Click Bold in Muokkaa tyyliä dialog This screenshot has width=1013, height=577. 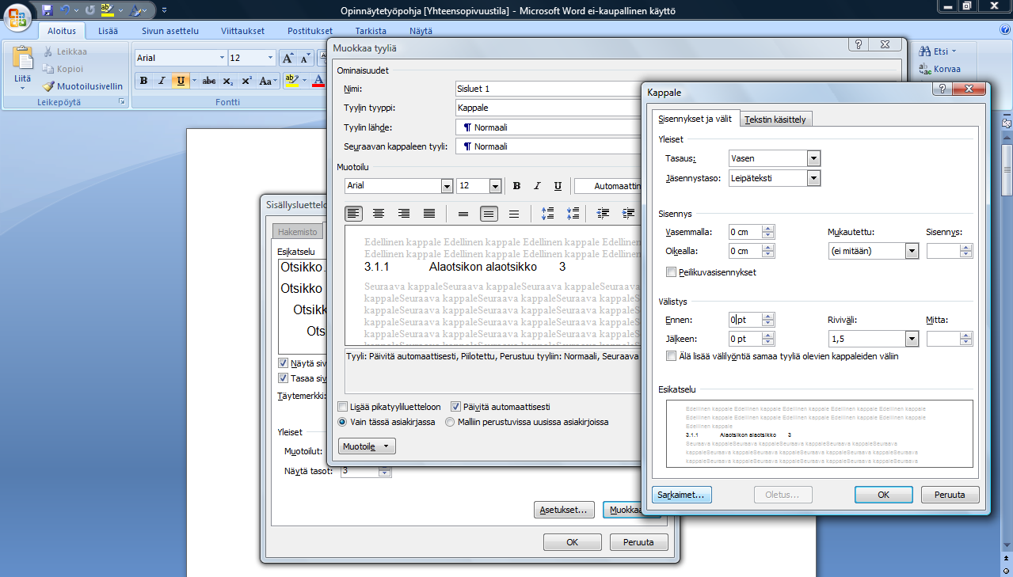[x=516, y=186]
